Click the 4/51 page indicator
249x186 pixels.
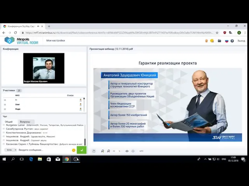[141, 151]
